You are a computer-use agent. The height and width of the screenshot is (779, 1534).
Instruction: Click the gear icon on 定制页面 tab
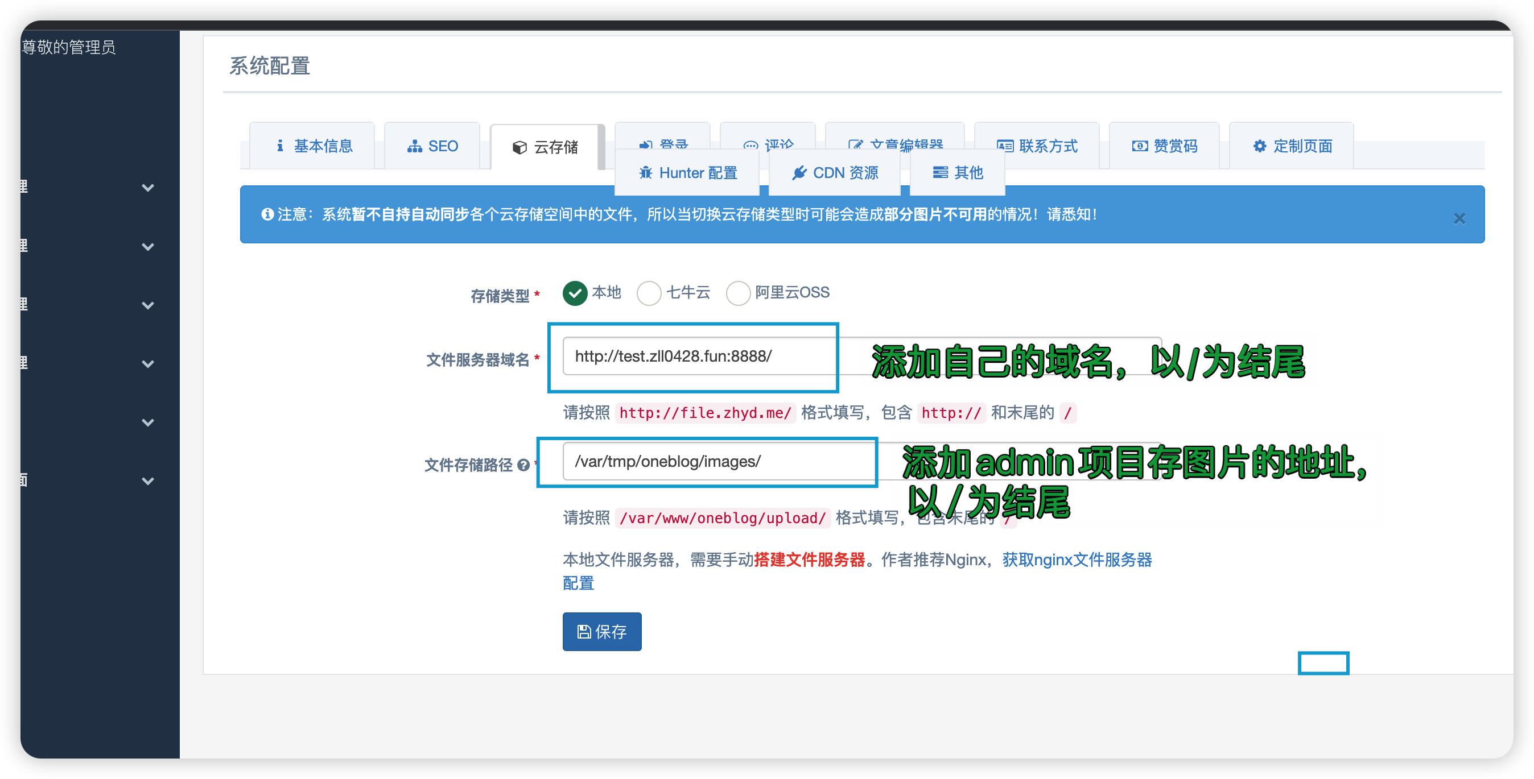click(1260, 146)
